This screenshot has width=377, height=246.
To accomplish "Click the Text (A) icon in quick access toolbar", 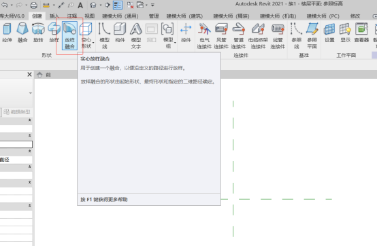I will [x=80, y=5].
